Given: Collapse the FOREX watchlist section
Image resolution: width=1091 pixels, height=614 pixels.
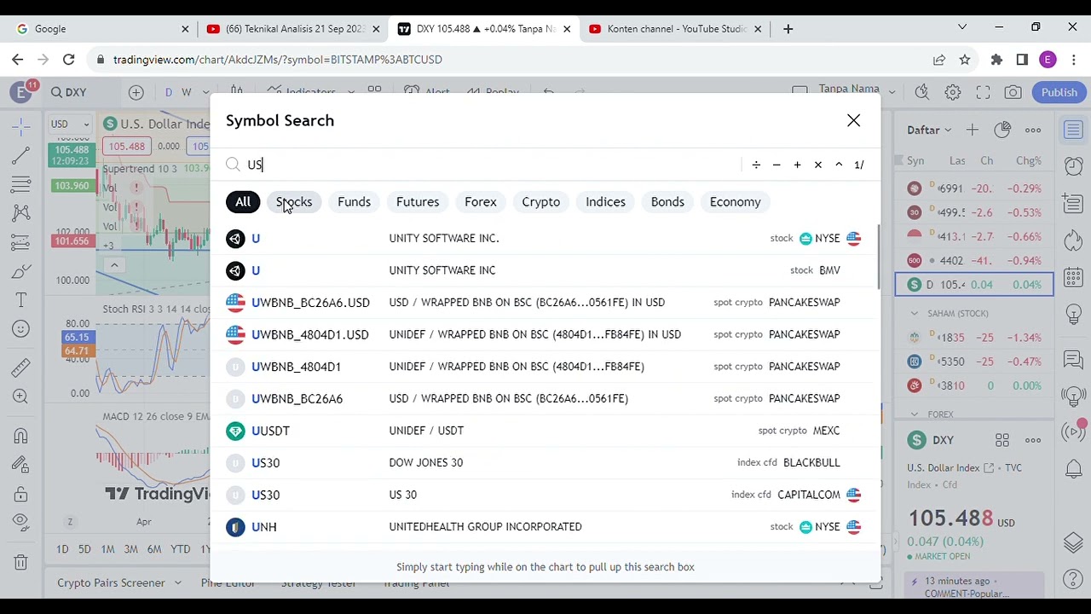Looking at the screenshot, I should point(915,414).
